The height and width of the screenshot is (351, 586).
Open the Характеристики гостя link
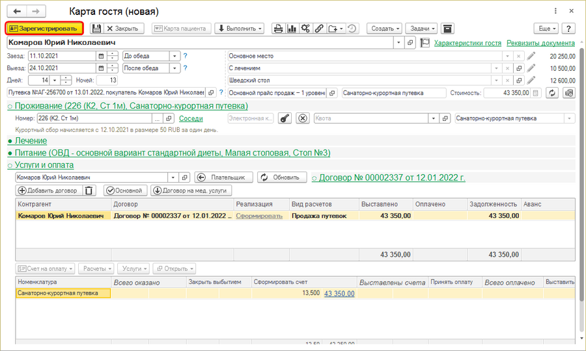(467, 43)
